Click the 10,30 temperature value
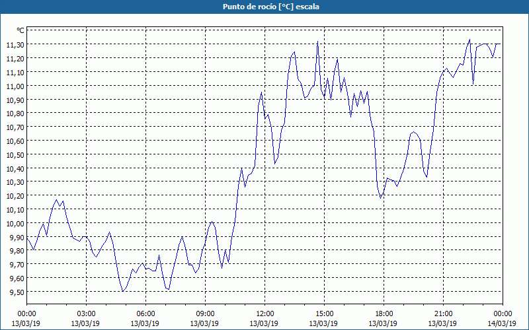 [x=15, y=182]
